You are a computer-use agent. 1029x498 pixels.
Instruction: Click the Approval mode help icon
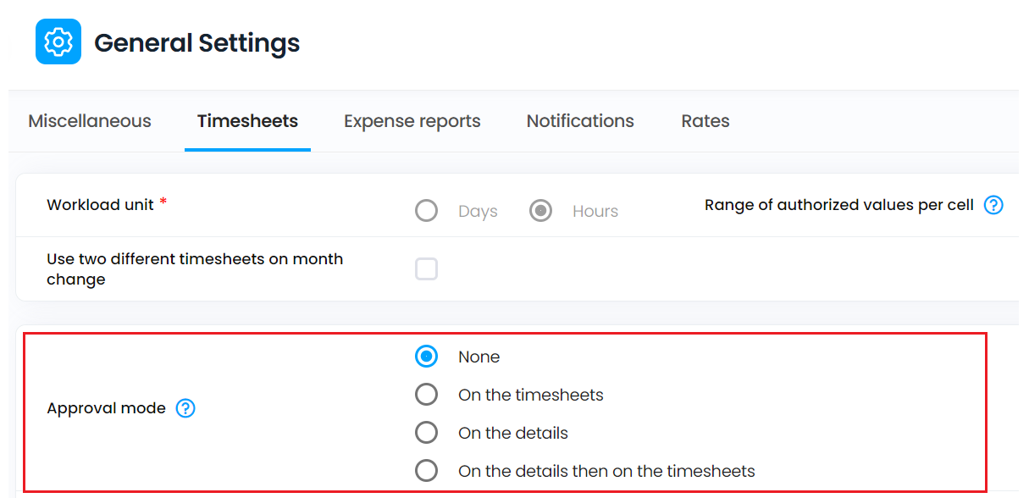click(x=185, y=408)
